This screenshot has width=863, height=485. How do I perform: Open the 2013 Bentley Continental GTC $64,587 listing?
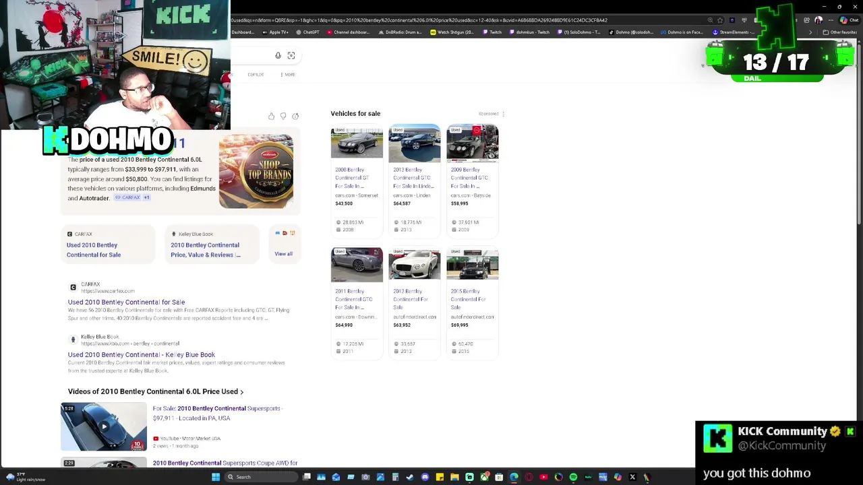coord(414,181)
